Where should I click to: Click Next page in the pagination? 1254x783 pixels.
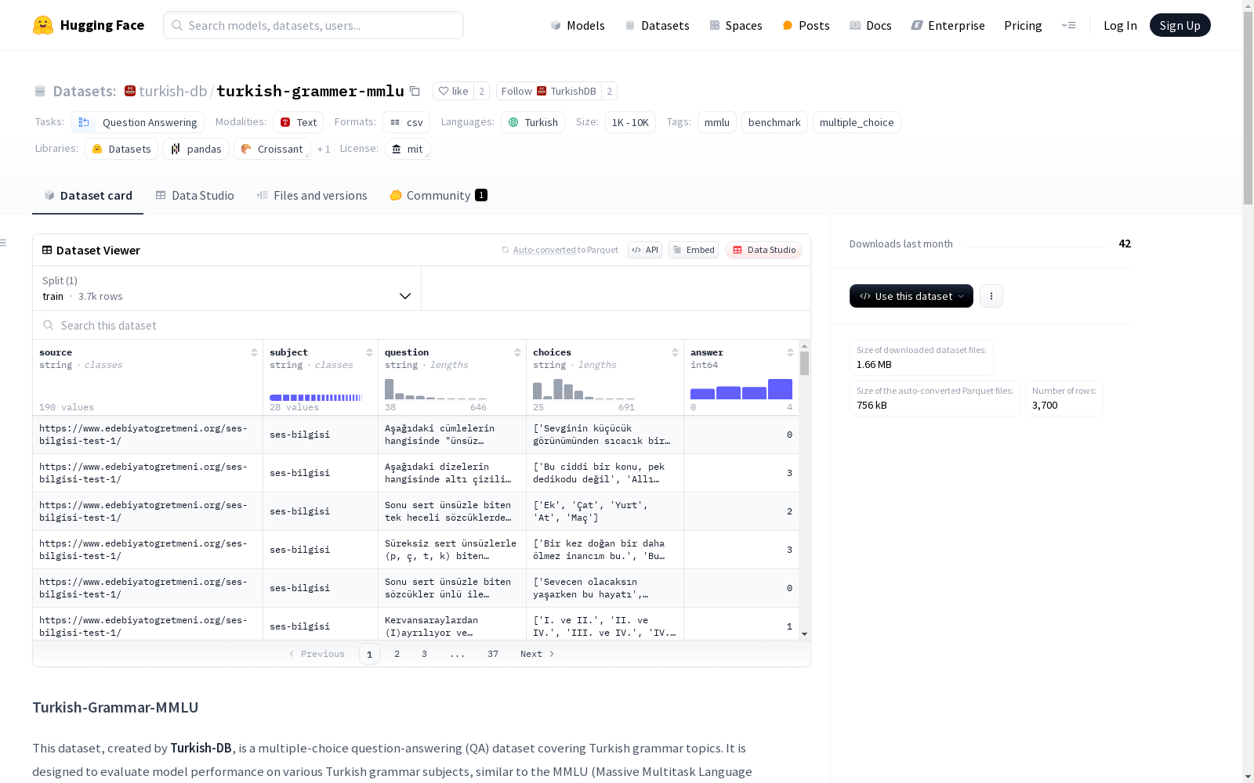click(538, 654)
